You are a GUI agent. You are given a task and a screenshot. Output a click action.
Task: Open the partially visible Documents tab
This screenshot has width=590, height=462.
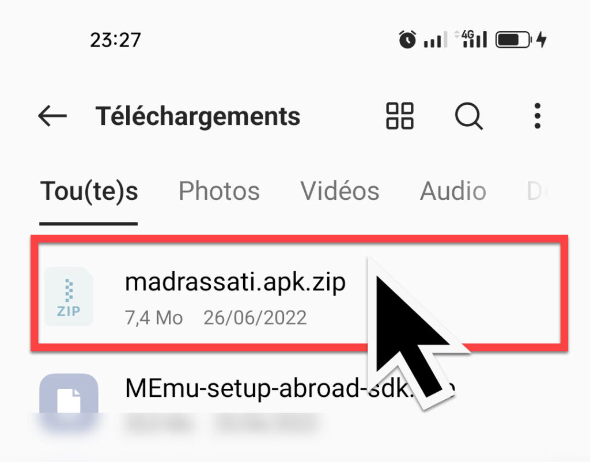point(539,191)
